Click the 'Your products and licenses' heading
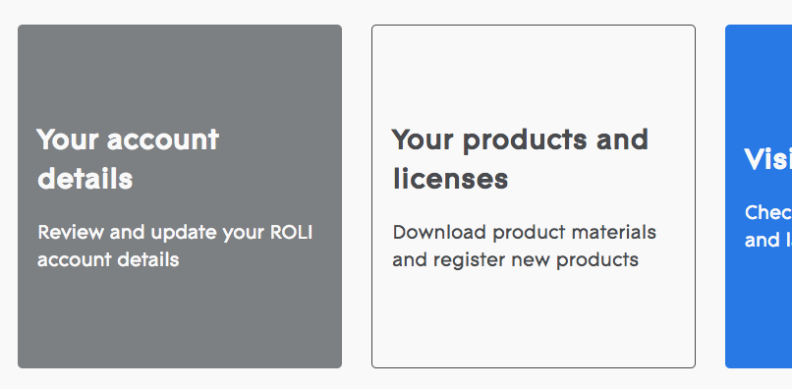Viewport: 792px width, 389px height. point(520,158)
